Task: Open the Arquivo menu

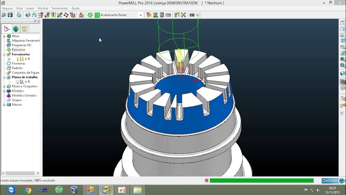Action: tap(7, 8)
